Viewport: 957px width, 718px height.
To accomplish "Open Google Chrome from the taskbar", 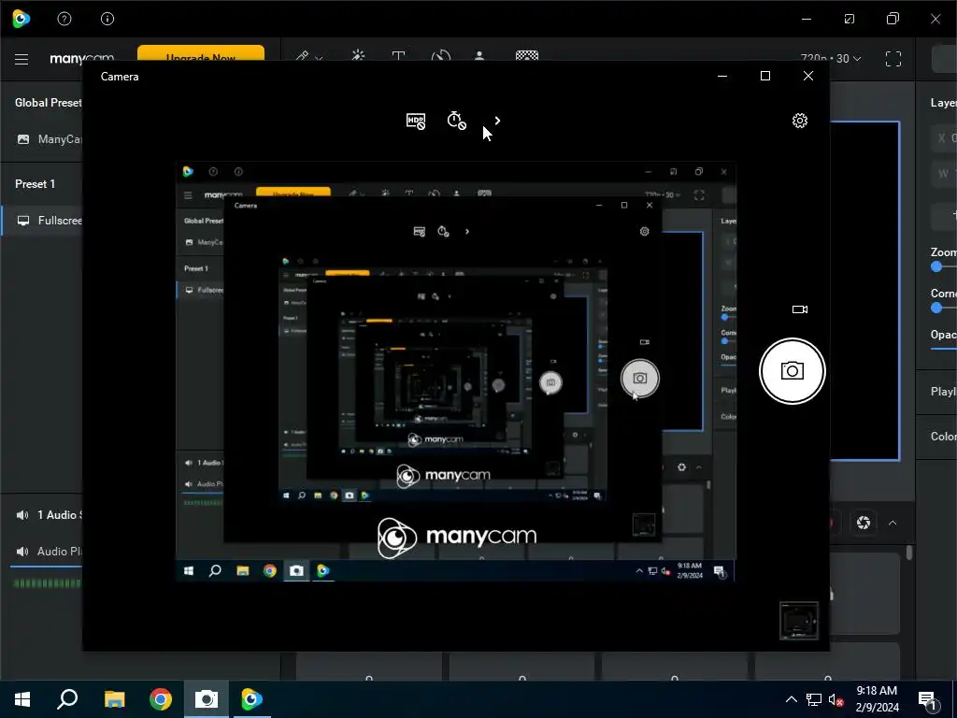I will (161, 699).
